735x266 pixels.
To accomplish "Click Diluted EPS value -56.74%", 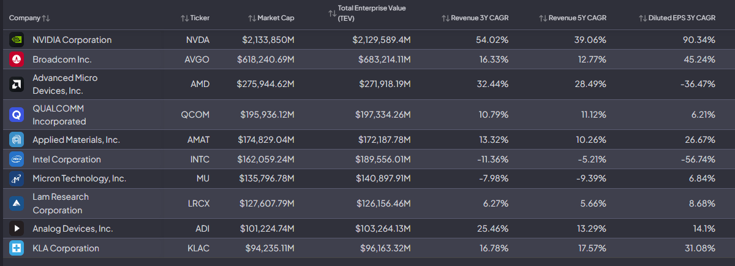I will pos(698,159).
